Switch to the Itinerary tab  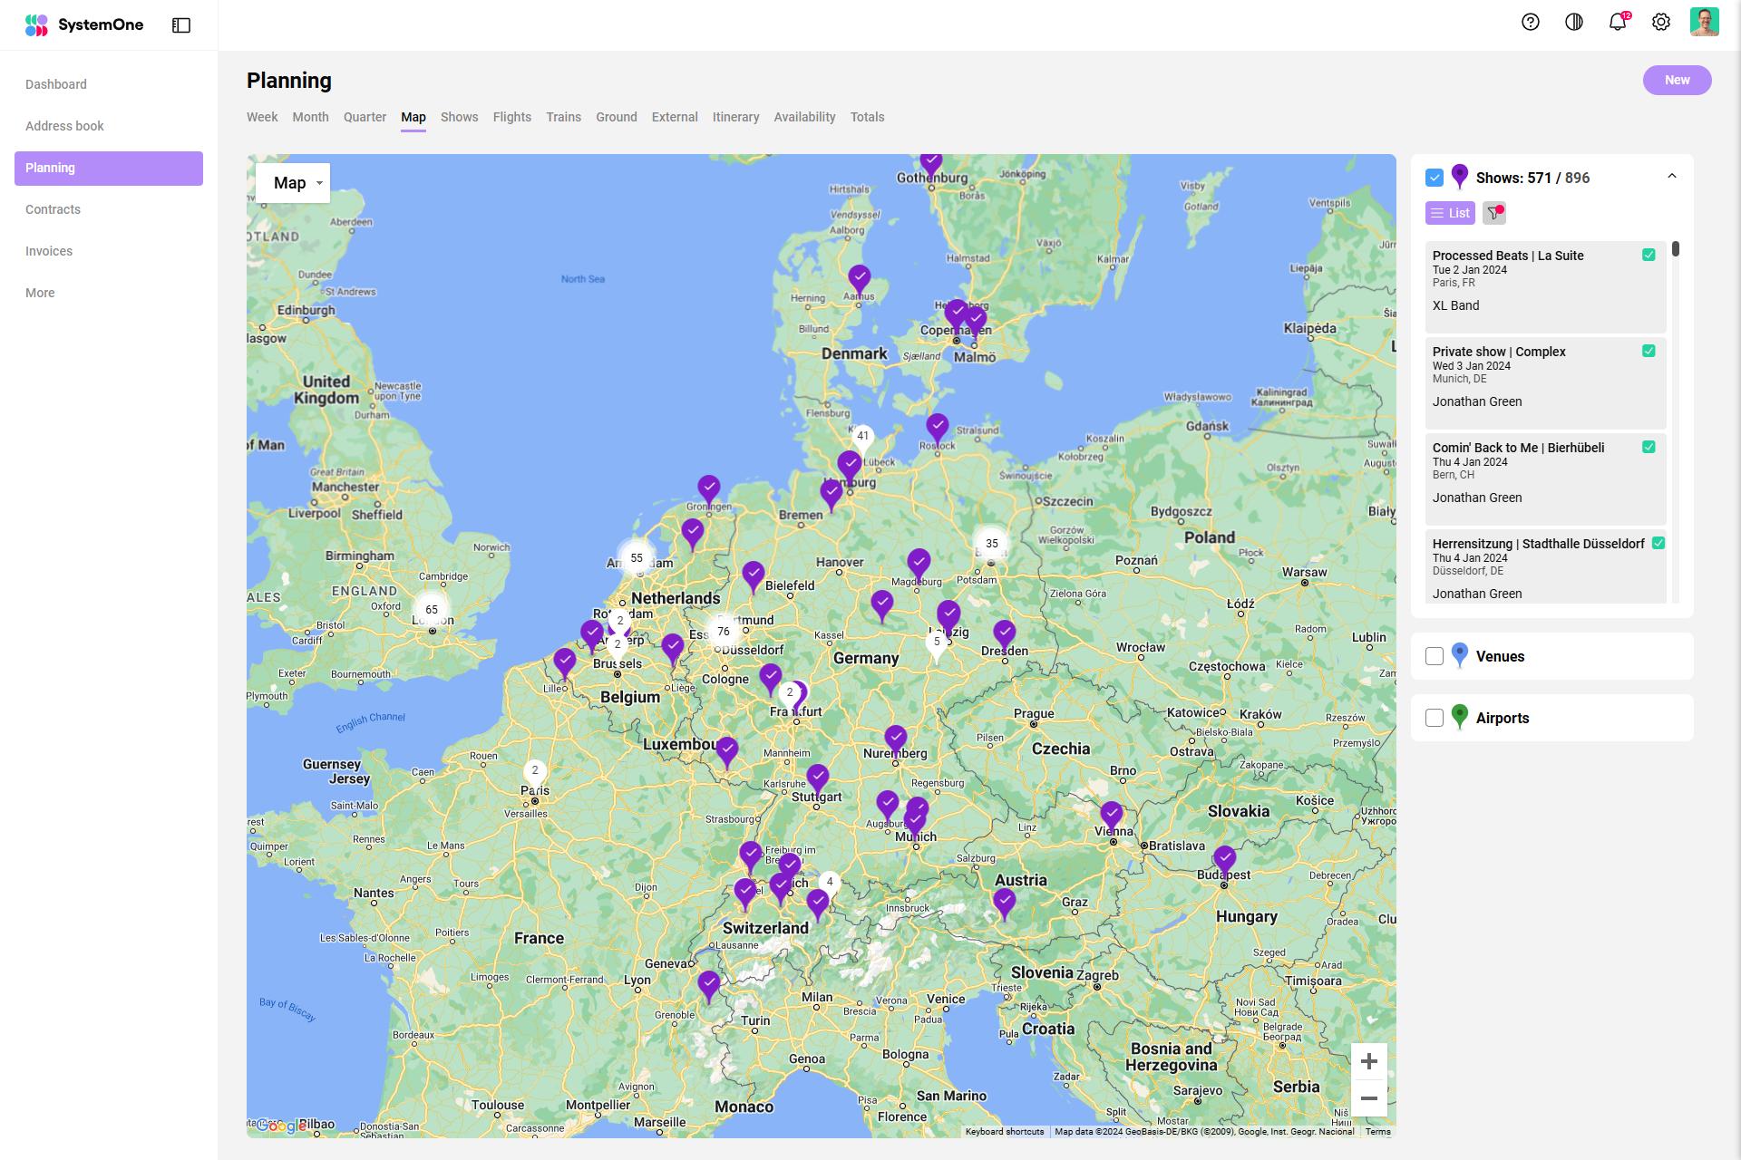pyautogui.click(x=735, y=117)
